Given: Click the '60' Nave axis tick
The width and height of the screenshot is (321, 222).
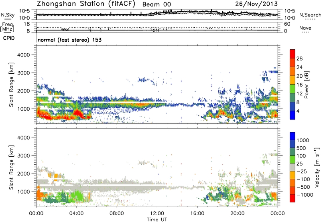Looking at the screenshot, I should pos(287,24).
